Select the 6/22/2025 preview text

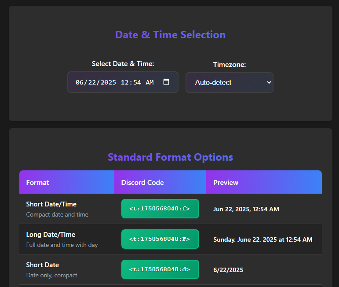[228, 270]
